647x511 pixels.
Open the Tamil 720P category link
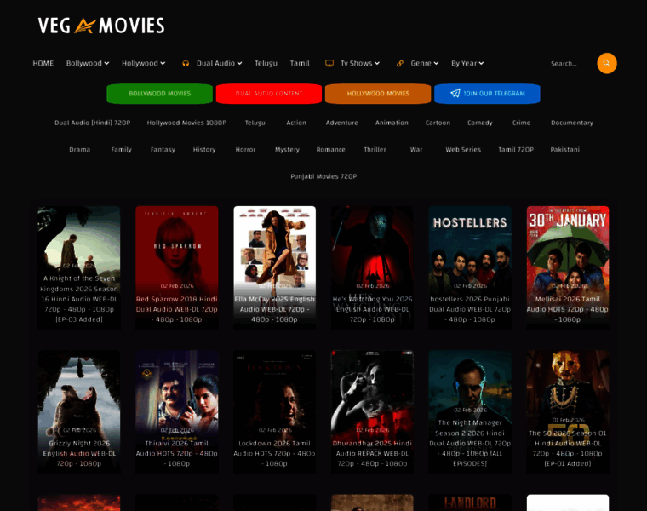pos(516,149)
